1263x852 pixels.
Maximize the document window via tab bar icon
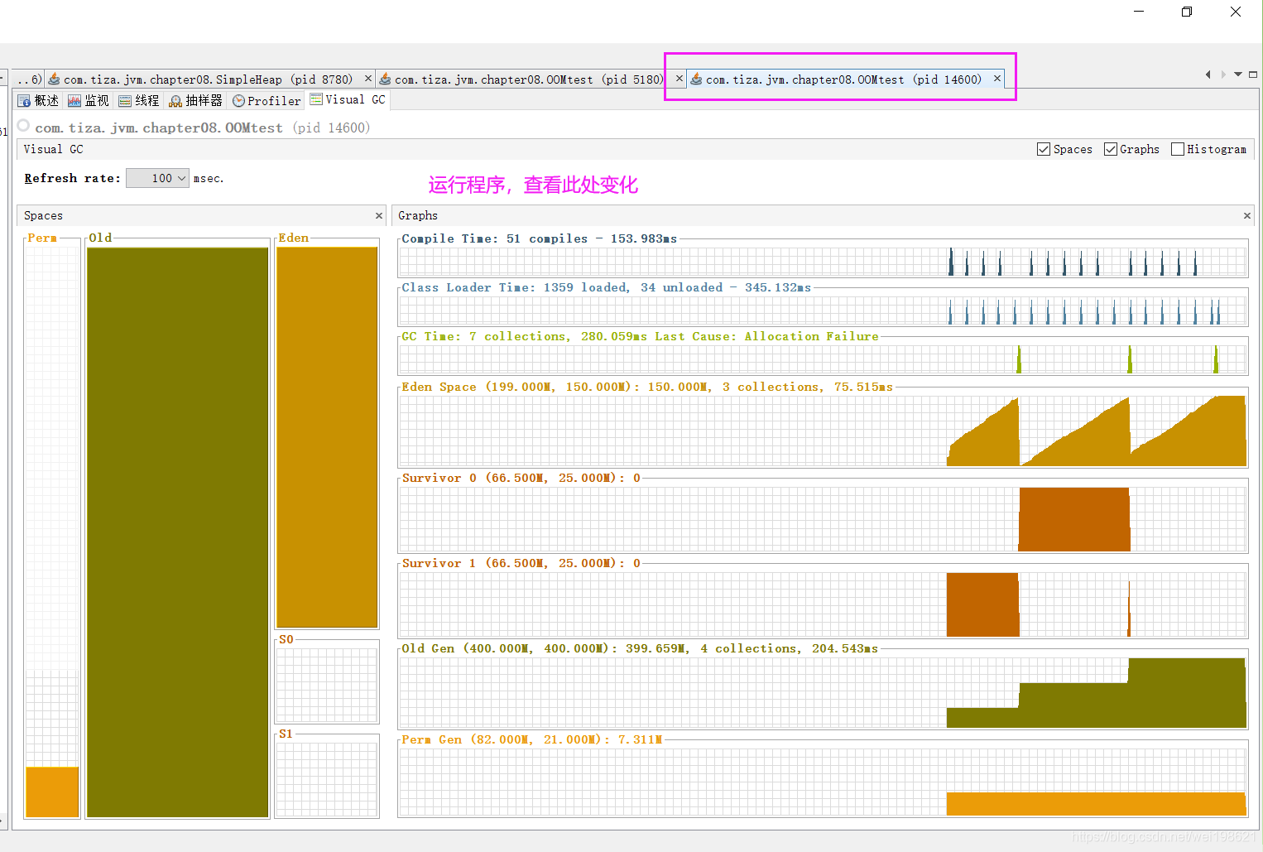(x=1253, y=75)
